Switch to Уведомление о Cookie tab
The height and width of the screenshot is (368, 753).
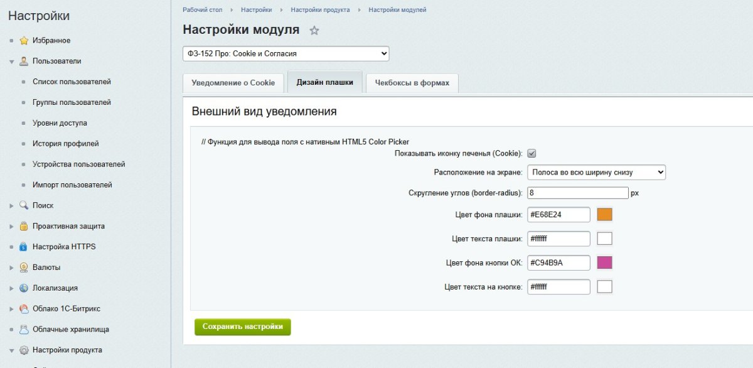[x=233, y=83]
